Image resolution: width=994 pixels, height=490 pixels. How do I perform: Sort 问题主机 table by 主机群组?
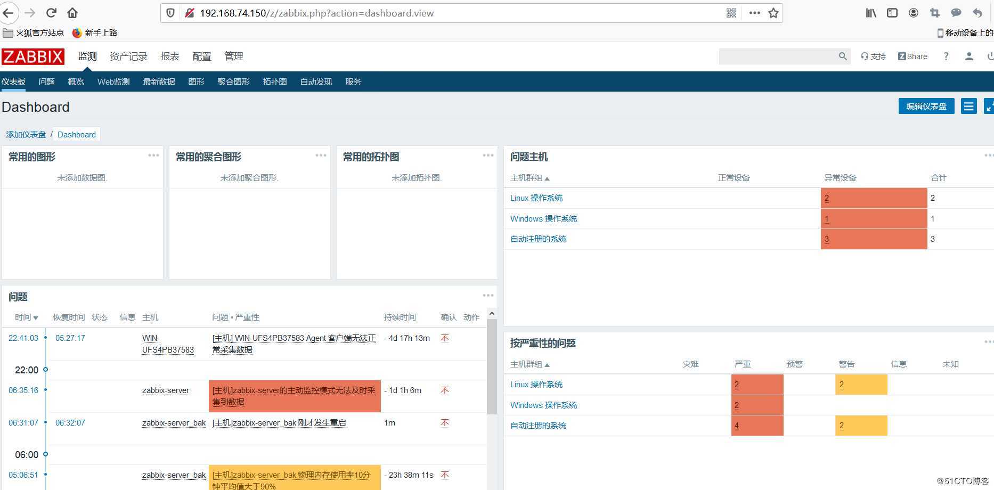coord(529,178)
